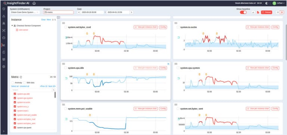Open the clock gauge sidebar icon

(x=4, y=38)
